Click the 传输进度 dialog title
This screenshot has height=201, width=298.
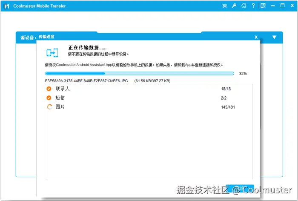[x=46, y=37]
